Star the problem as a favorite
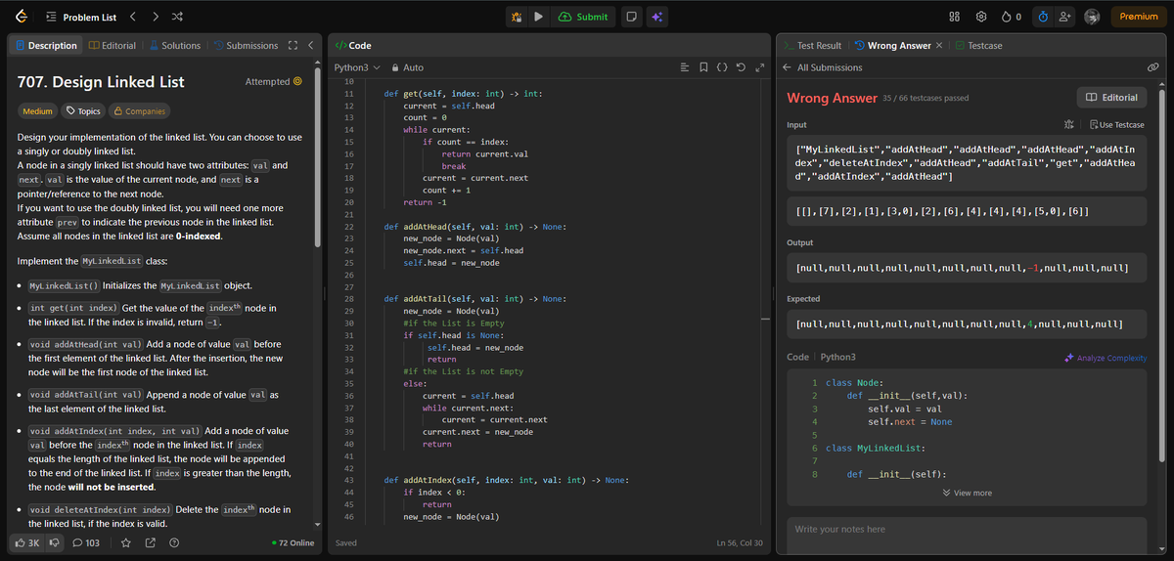 tap(125, 542)
